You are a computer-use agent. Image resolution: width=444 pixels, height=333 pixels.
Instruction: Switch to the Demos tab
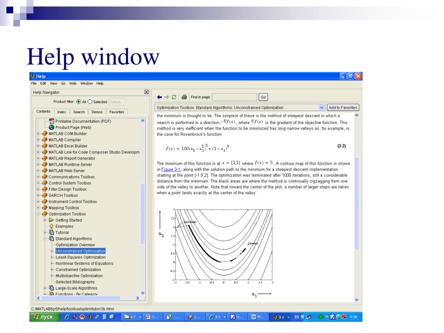coord(97,112)
